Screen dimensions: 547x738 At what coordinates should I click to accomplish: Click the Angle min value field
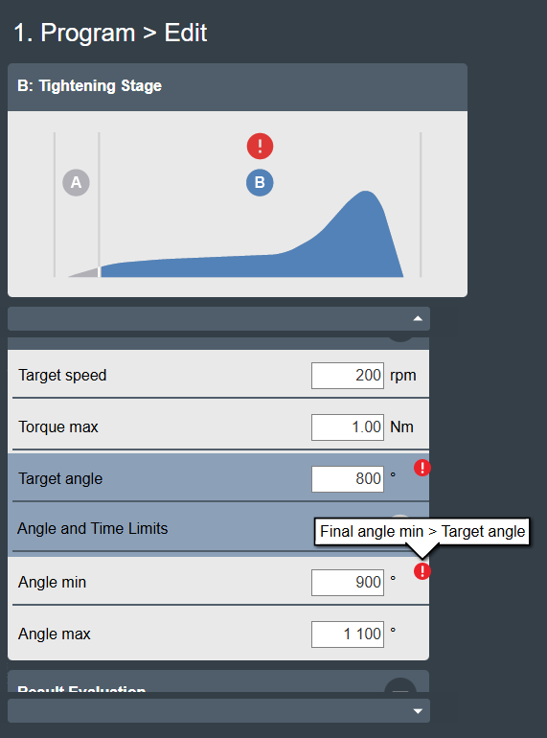click(x=348, y=583)
